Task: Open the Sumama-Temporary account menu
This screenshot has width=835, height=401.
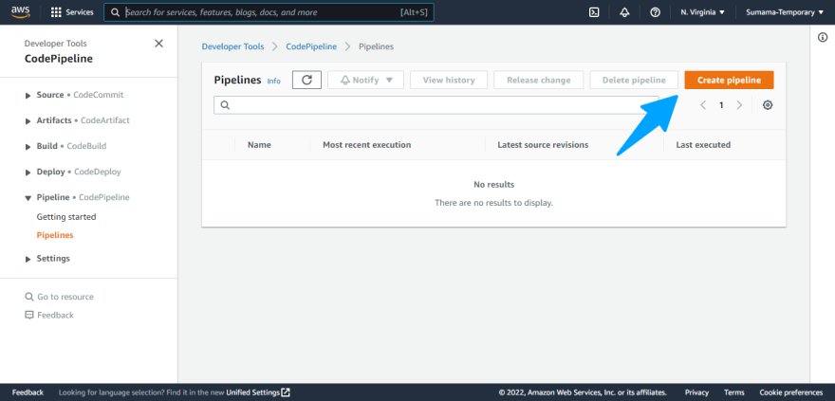Action: 785,12
